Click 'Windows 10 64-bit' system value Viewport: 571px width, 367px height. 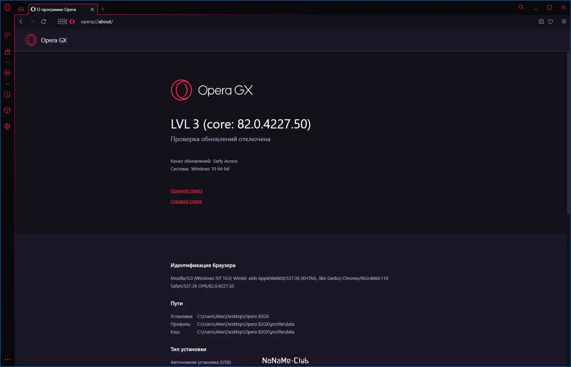click(210, 169)
